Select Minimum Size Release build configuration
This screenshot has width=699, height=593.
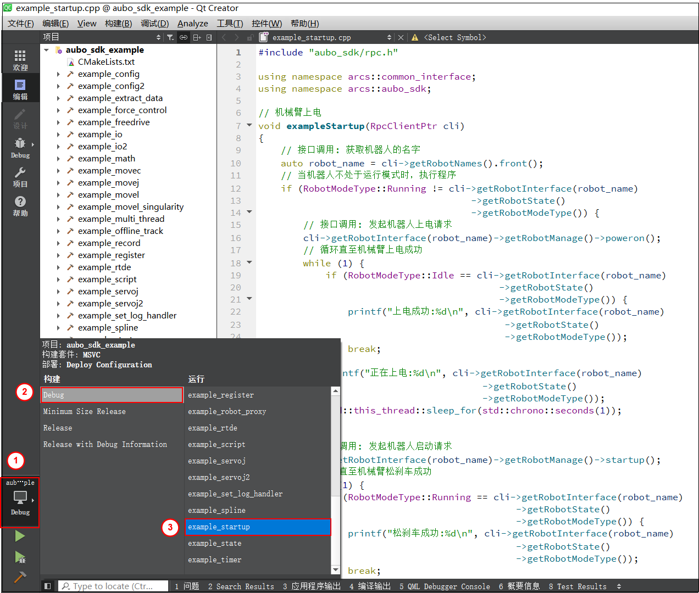[x=112, y=411]
